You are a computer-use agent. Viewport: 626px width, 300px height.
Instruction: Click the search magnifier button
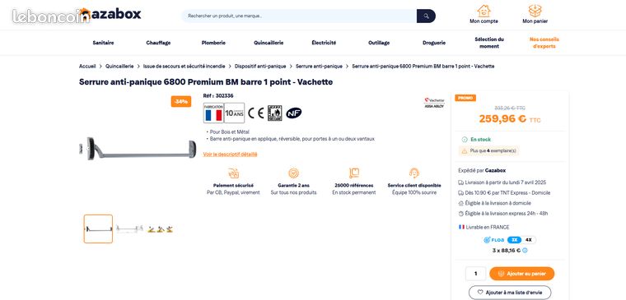click(426, 16)
